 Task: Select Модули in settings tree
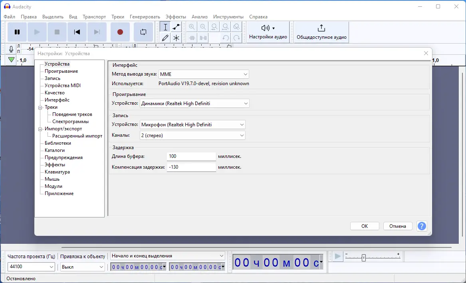coord(54,186)
